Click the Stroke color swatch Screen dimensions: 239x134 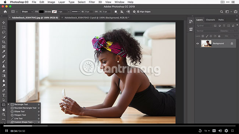(x=54, y=12)
